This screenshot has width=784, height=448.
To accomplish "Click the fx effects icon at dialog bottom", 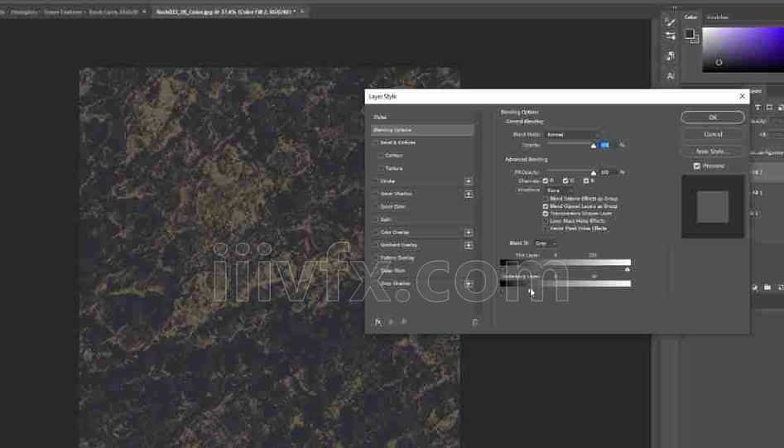I will (378, 322).
